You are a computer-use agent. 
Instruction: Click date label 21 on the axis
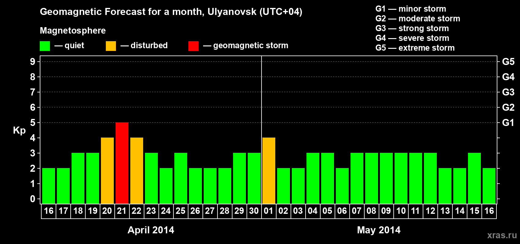(x=122, y=211)
